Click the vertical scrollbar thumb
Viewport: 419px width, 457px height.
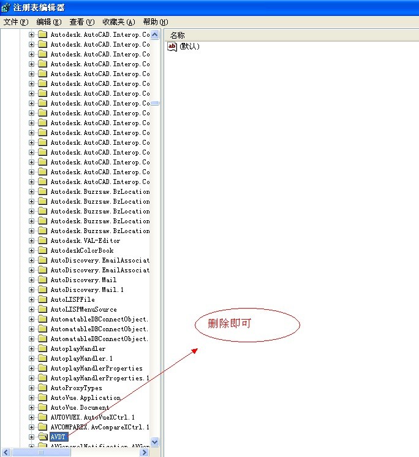pos(155,103)
